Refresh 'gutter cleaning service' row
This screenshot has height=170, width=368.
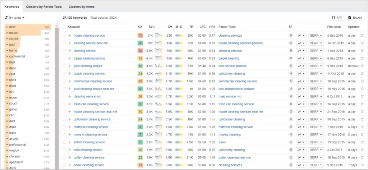pos(362,157)
